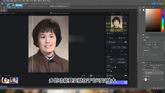Switch to the Color tab

pos(144,7)
